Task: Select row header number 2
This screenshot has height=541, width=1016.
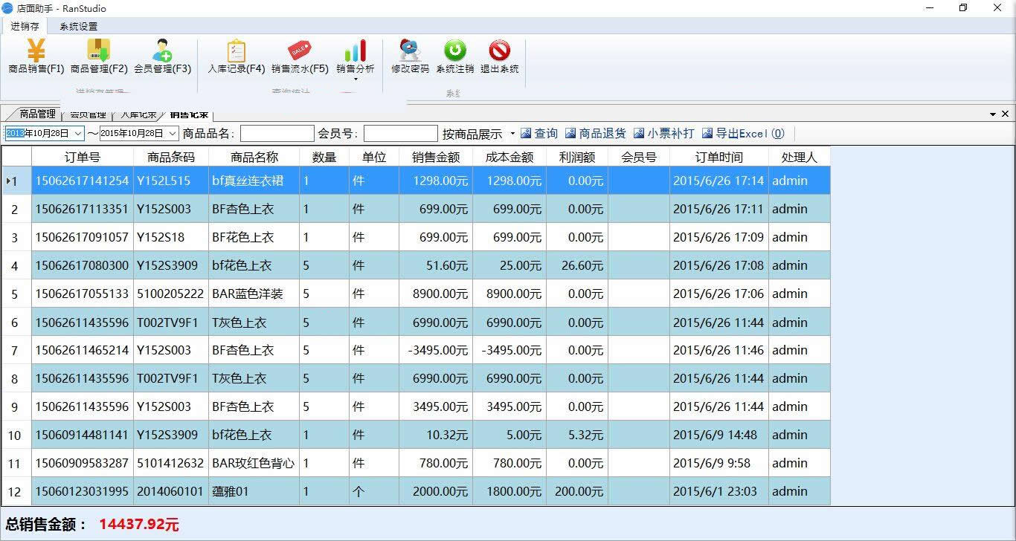Action: (x=16, y=210)
